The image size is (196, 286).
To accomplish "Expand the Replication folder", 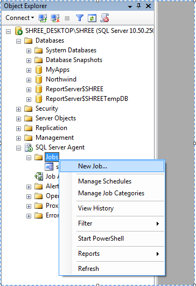I will tap(18, 128).
